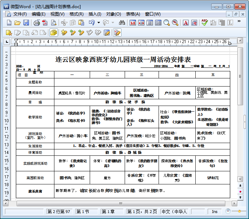The width and height of the screenshot is (249, 219).
Task: Insert a new note with star page icon
Action: (x=9, y=33)
